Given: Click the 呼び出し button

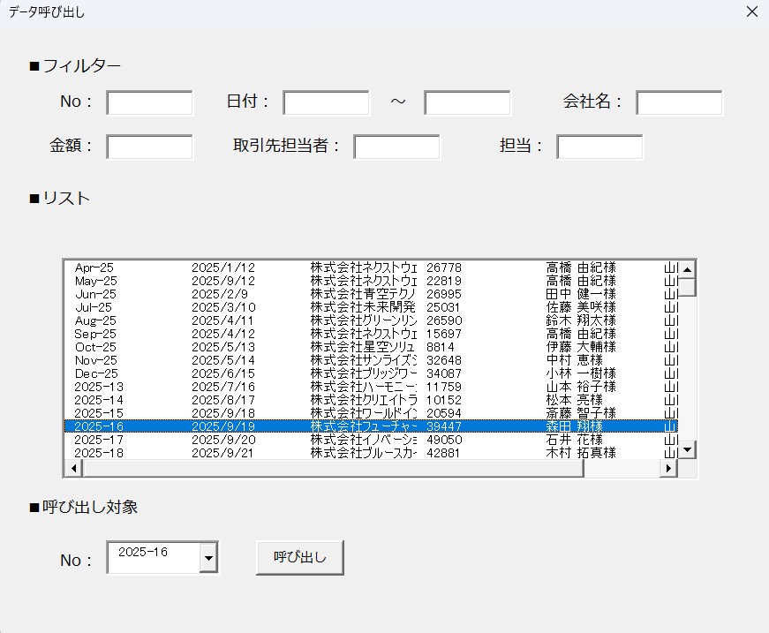Looking at the screenshot, I should click(300, 557).
